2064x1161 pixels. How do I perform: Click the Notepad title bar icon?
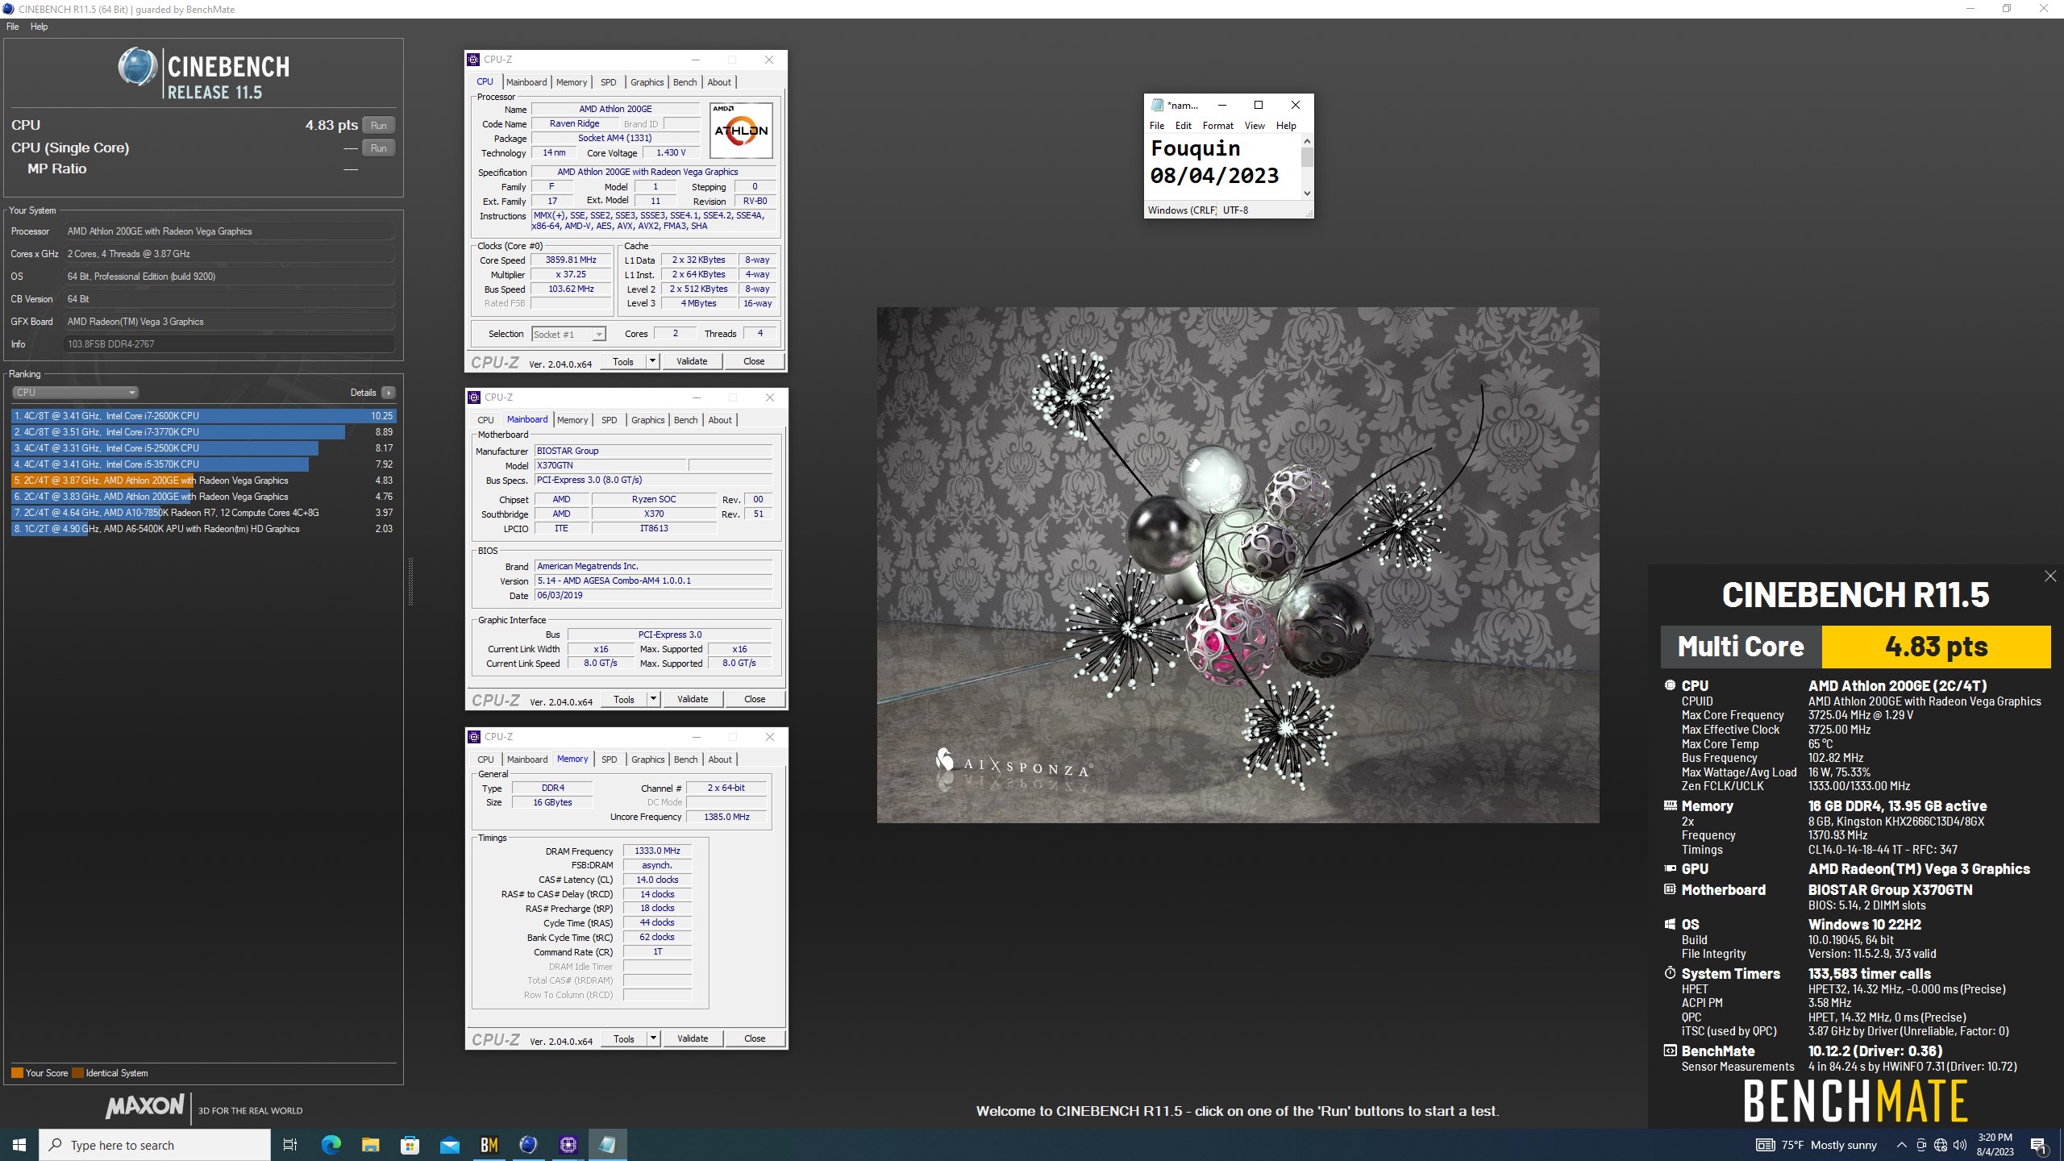(1158, 105)
